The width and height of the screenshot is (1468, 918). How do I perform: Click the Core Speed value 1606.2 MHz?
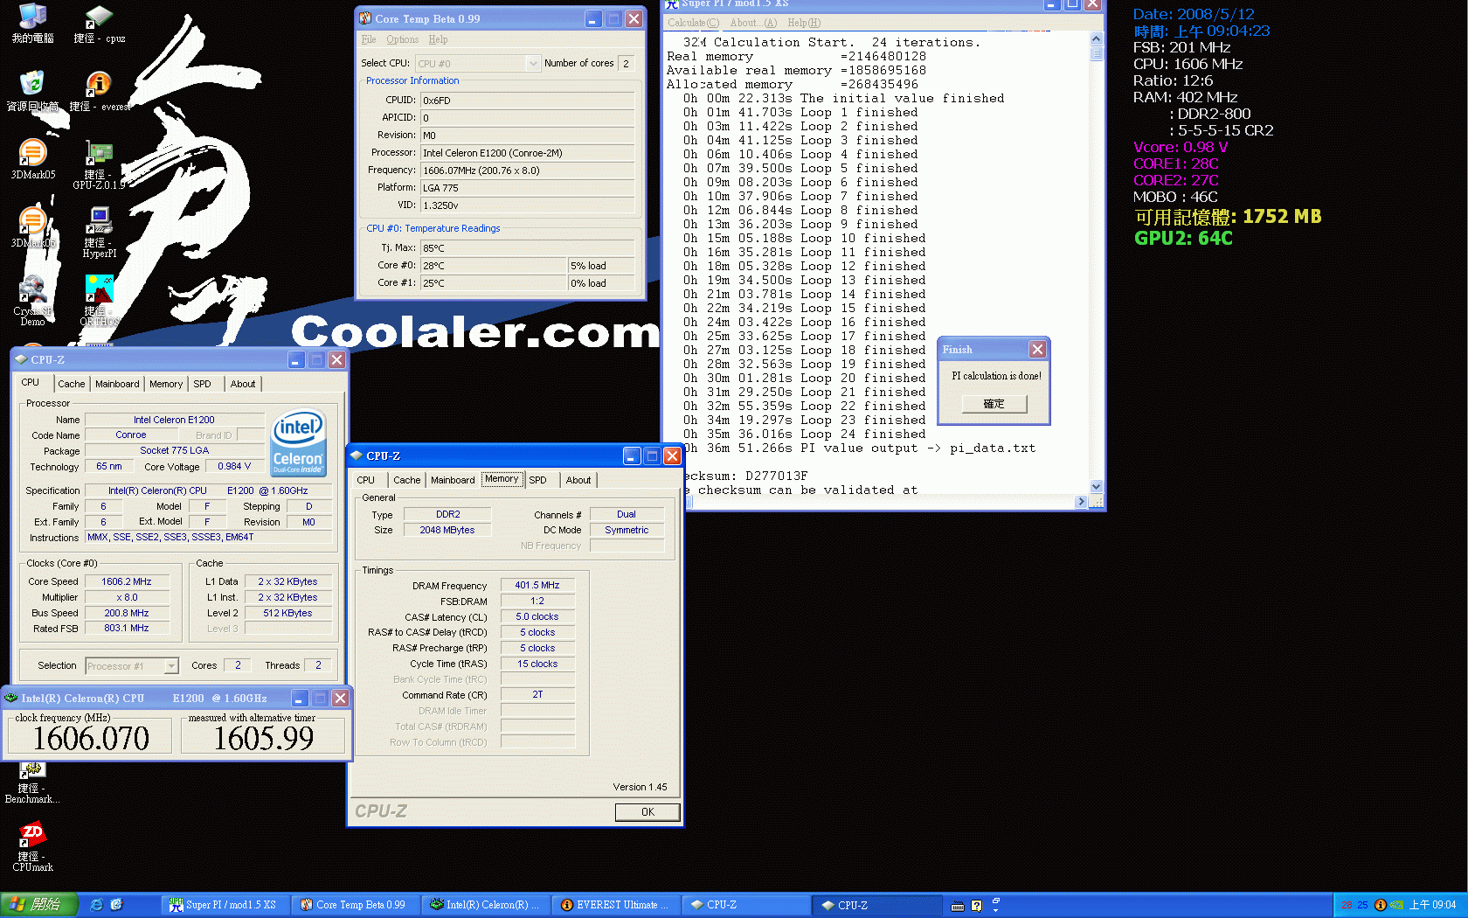click(x=127, y=581)
